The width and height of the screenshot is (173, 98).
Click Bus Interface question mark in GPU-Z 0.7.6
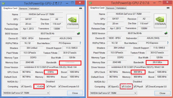tap(168, 43)
